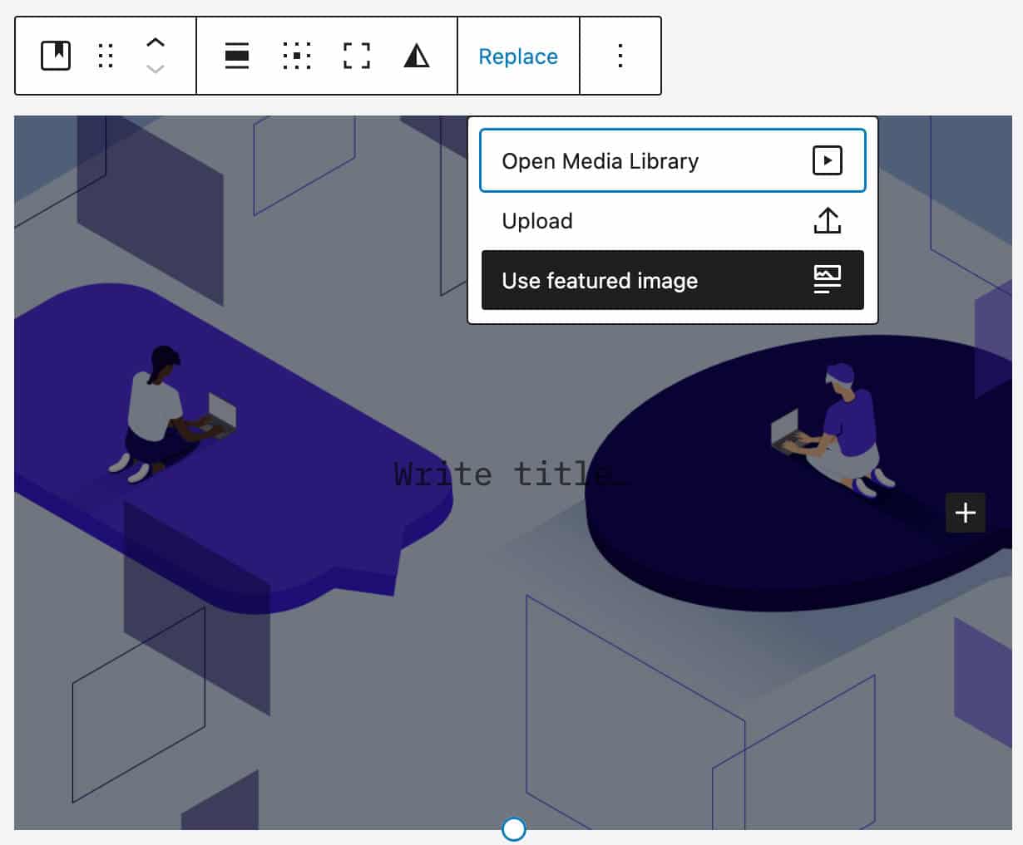Select Open Media Library from the menu

pyautogui.click(x=600, y=160)
